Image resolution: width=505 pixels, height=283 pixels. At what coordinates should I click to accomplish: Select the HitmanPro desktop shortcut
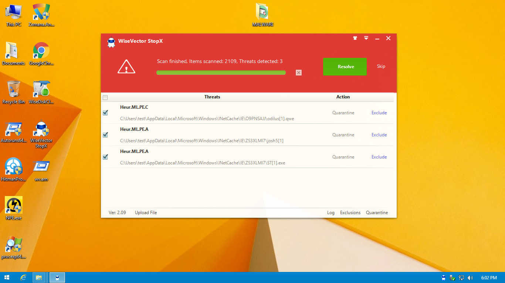[x=14, y=170]
